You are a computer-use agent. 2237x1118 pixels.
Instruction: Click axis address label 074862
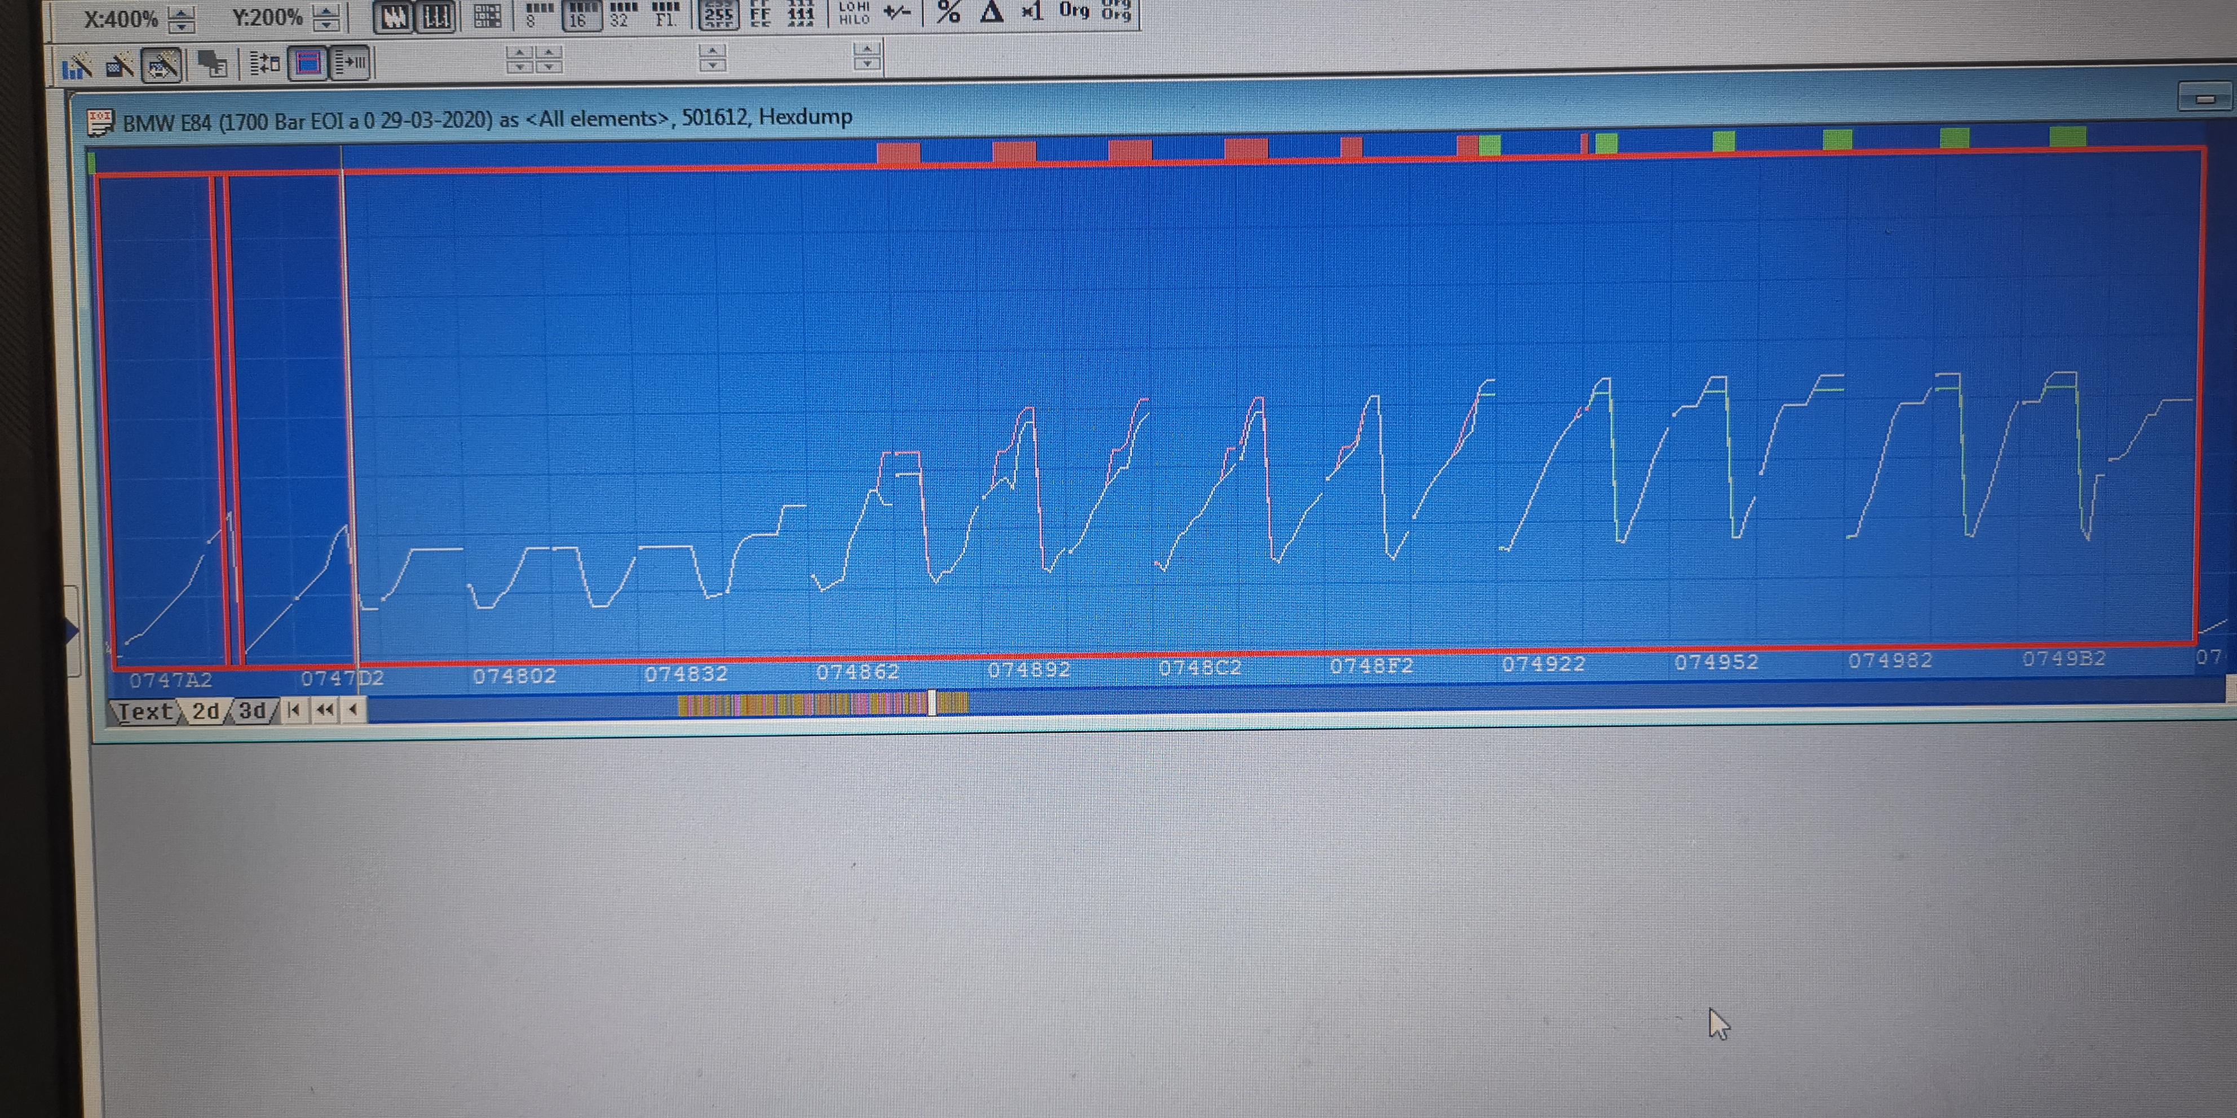(x=857, y=672)
